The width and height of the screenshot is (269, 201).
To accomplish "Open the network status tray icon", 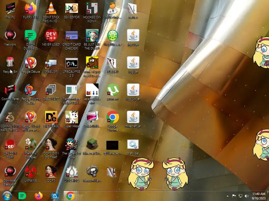I will tap(240, 196).
